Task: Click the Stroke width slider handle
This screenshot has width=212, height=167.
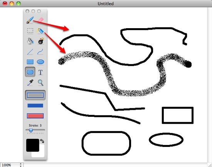Action: [x=31, y=130]
